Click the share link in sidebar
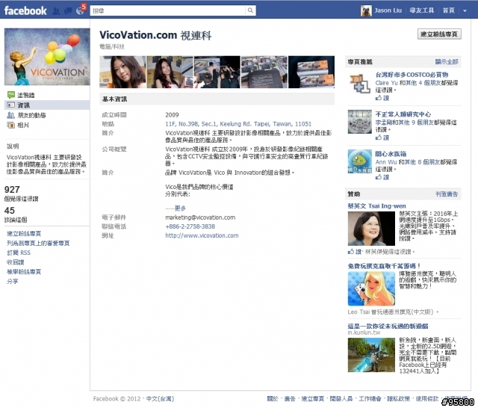 coord(13,281)
